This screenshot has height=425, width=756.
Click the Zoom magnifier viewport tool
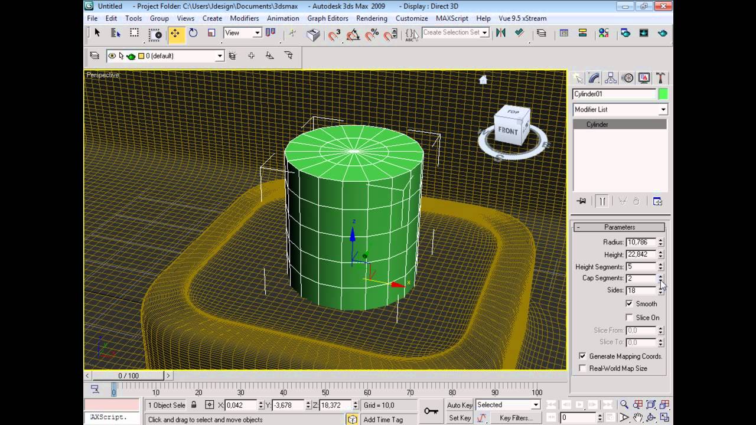pos(624,404)
